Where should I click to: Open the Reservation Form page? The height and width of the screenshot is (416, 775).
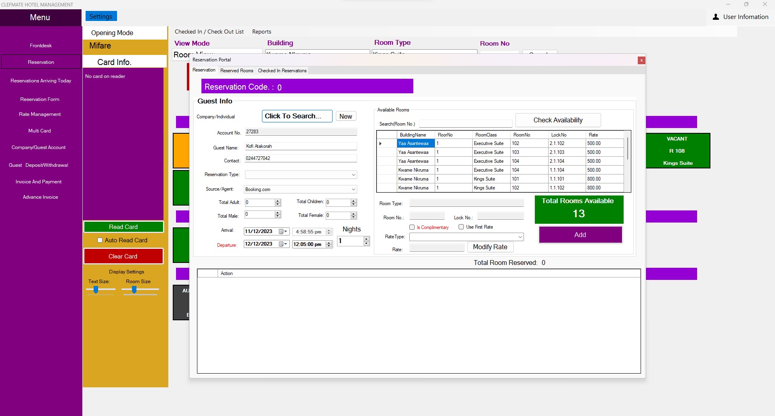click(40, 99)
